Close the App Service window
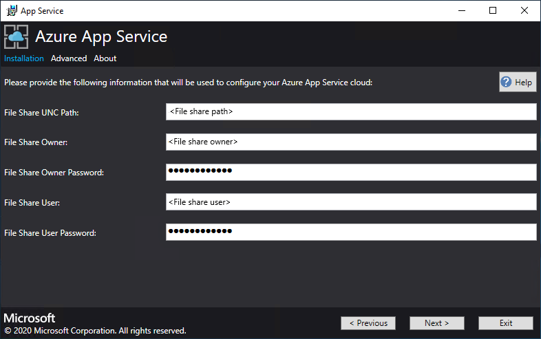Viewport: 541px width, 339px height. (524, 10)
